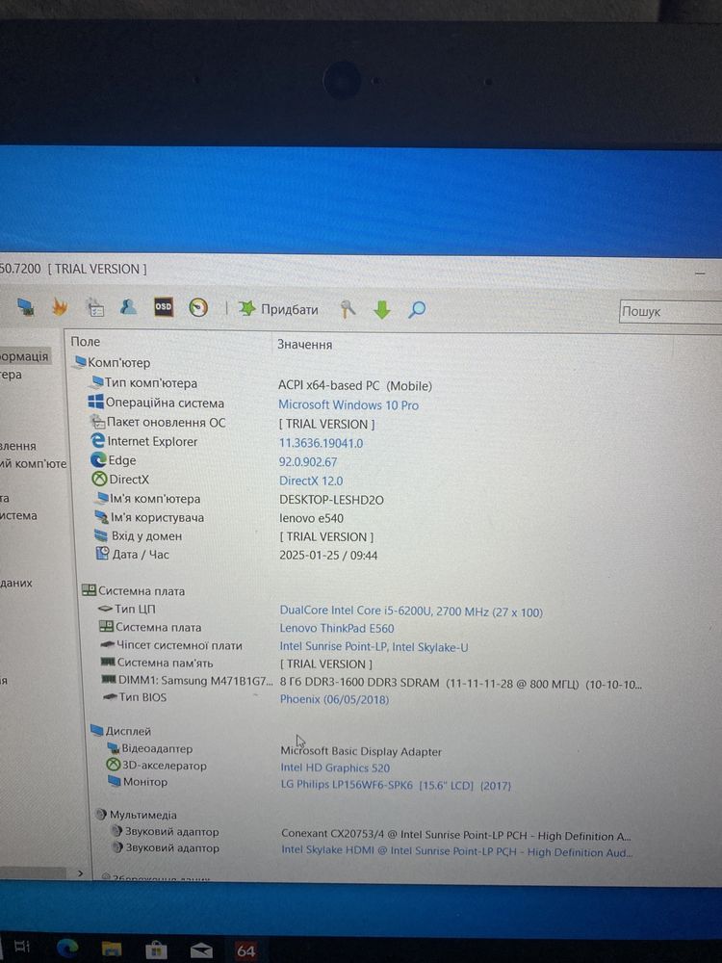Select the Тип комп'ютера row
The image size is (722, 963).
(143, 383)
